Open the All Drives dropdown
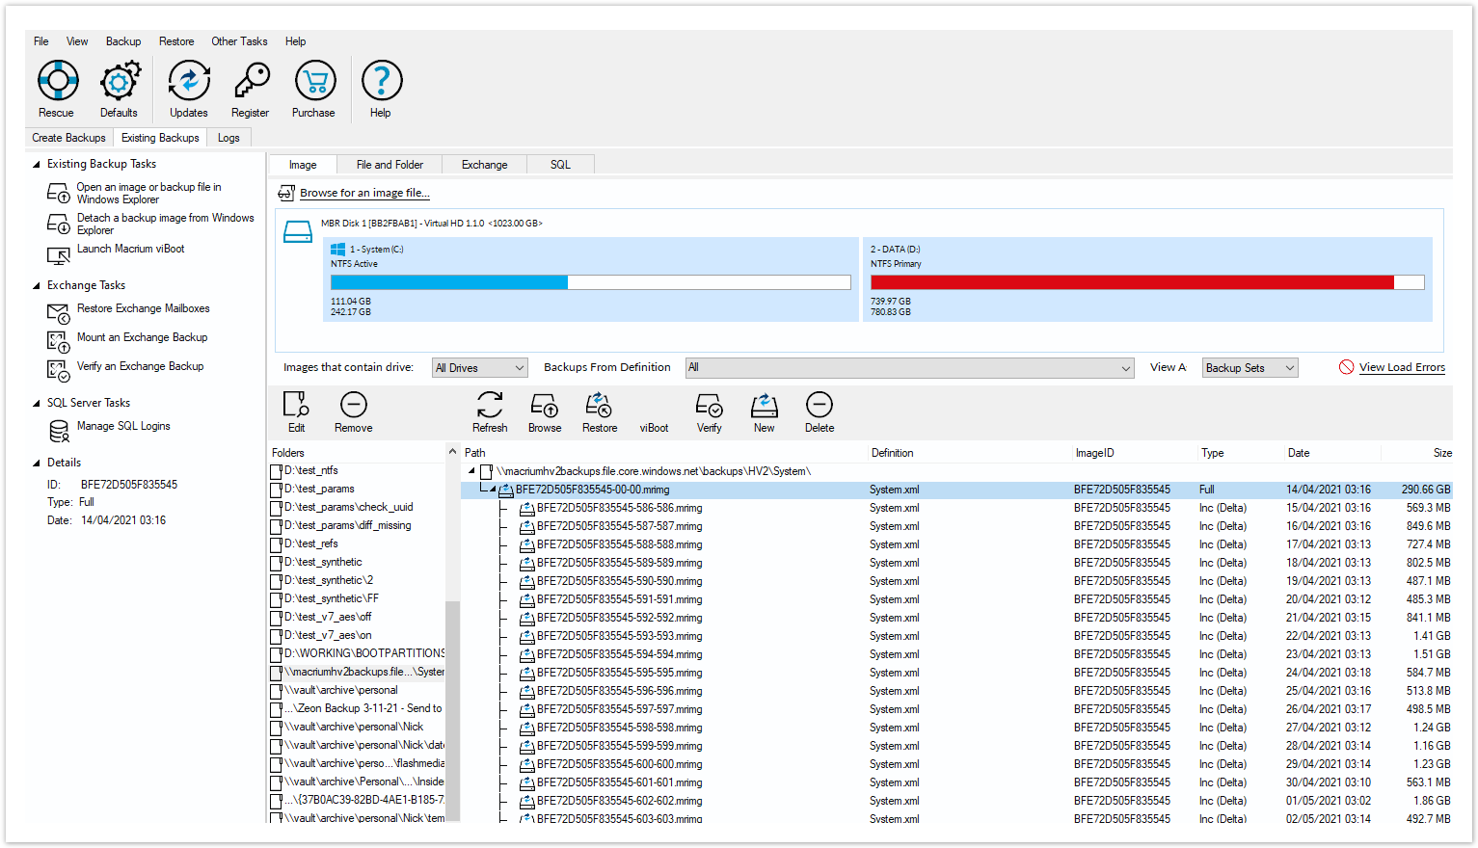Image resolution: width=1478 pixels, height=848 pixels. (x=480, y=368)
